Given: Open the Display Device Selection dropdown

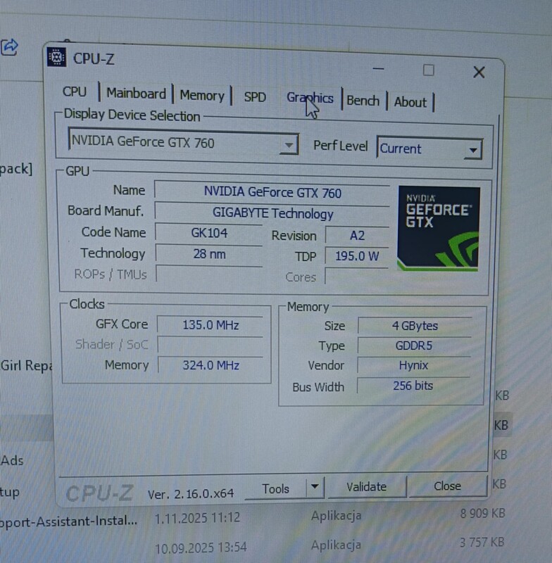Looking at the screenshot, I should tap(289, 146).
